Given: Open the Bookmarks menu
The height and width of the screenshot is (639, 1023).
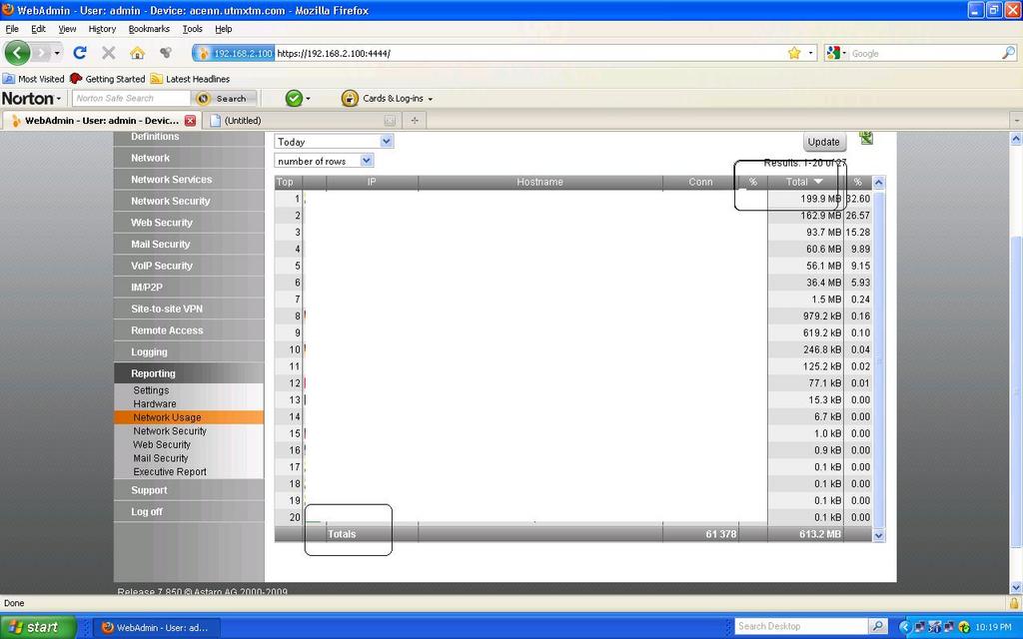Looking at the screenshot, I should coord(149,29).
